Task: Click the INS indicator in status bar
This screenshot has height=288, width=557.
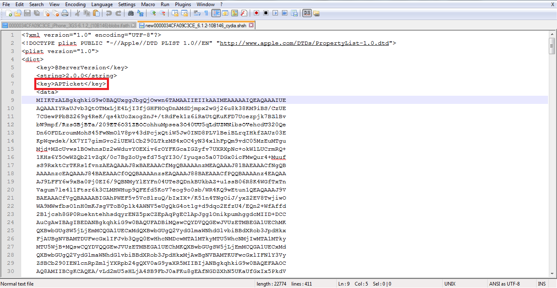Action: point(541,284)
